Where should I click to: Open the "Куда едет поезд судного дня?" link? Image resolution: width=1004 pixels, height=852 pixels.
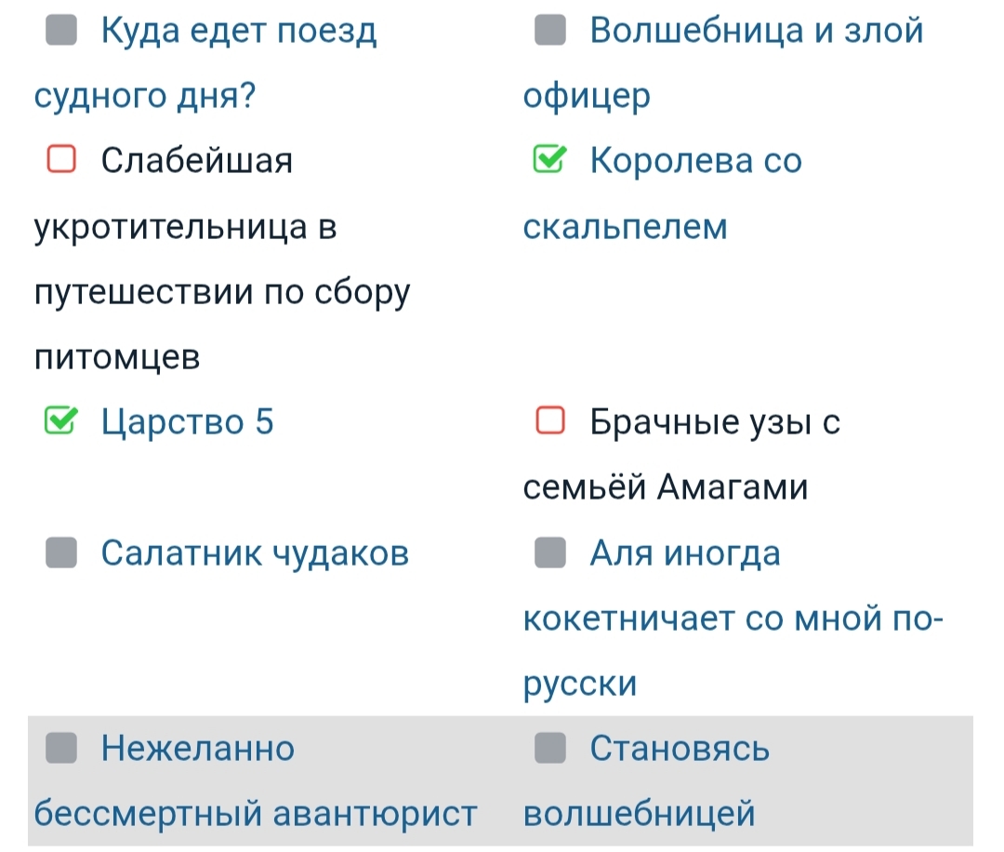coord(238,32)
